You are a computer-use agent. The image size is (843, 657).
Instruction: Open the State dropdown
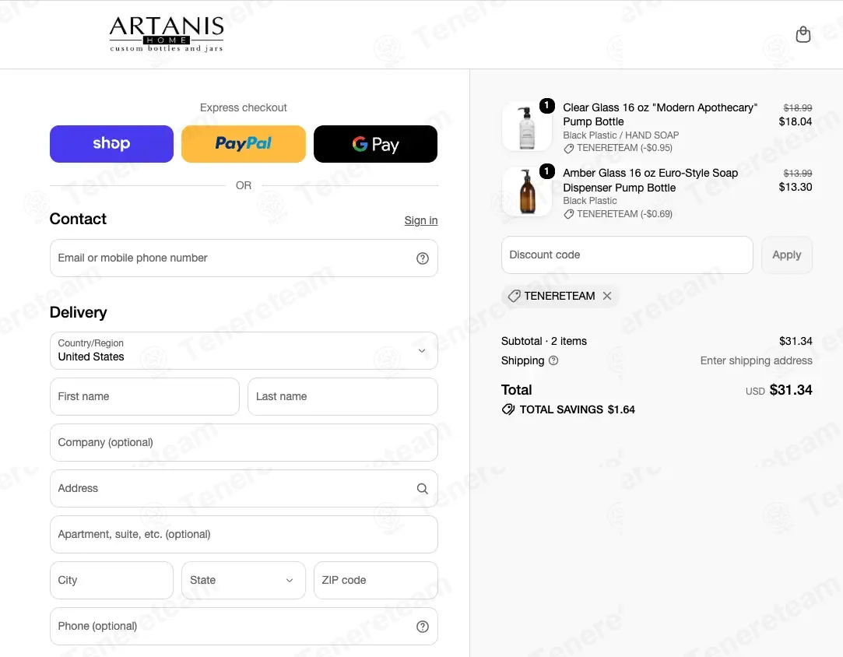tap(244, 580)
